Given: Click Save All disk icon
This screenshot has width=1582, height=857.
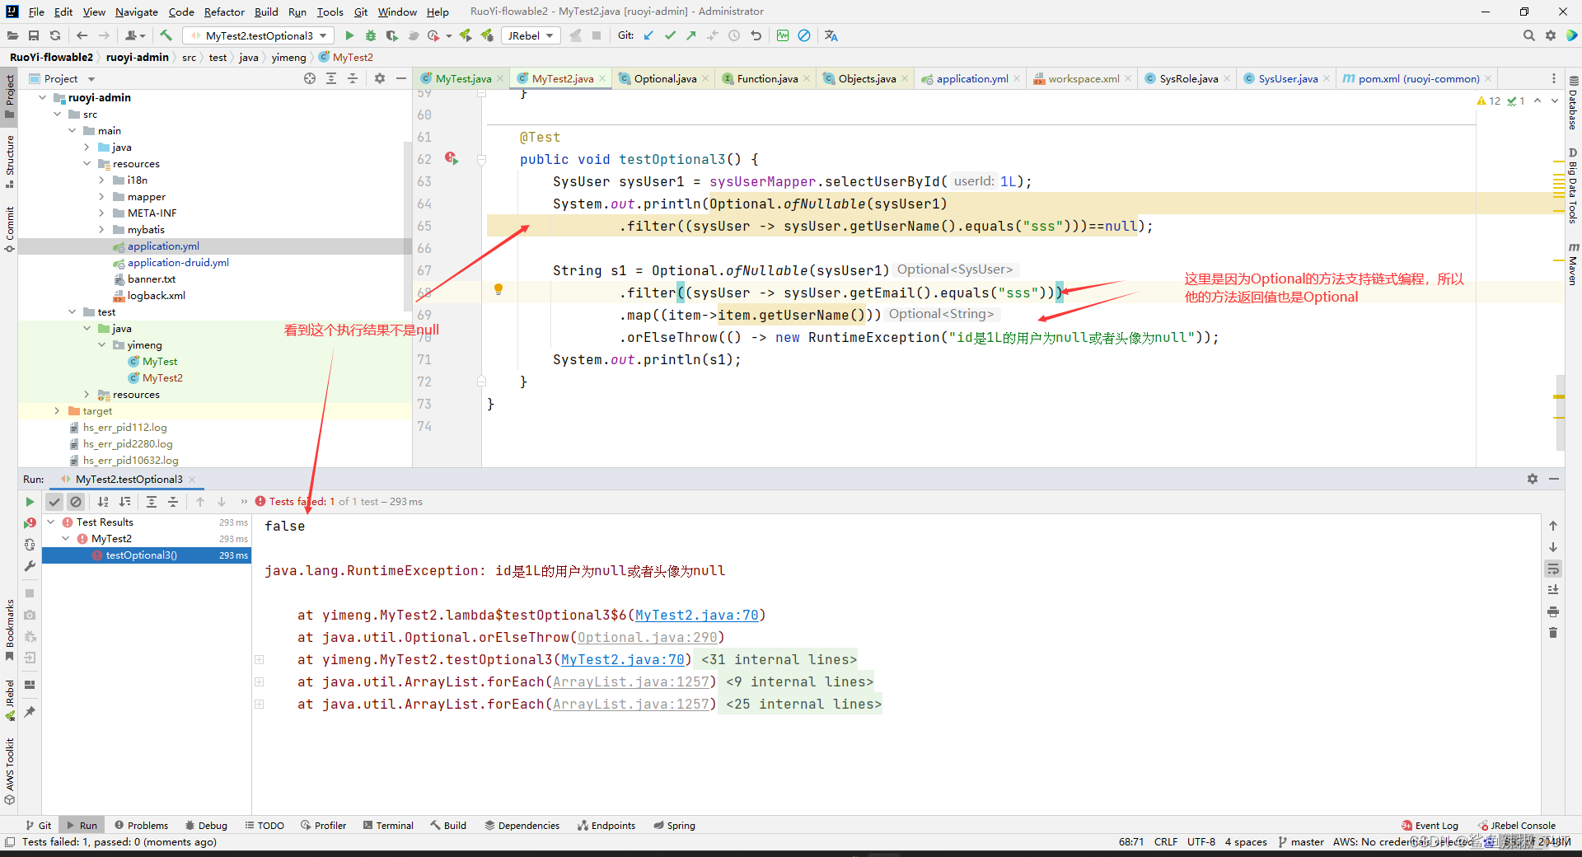Looking at the screenshot, I should [34, 35].
